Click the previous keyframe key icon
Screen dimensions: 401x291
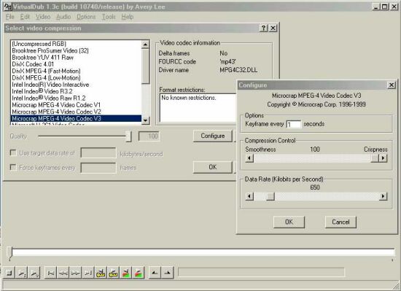101,273
